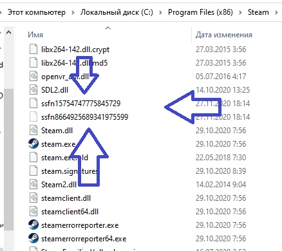This screenshot has height=251, width=282.
Task: Click date '05.07.2016 4:17' of openvr_api.dll
Action: 221,77
